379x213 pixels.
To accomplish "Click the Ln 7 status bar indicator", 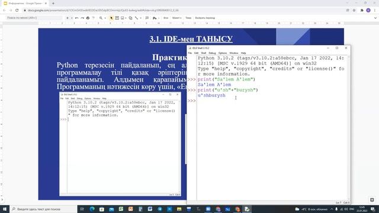I will (x=338, y=202).
